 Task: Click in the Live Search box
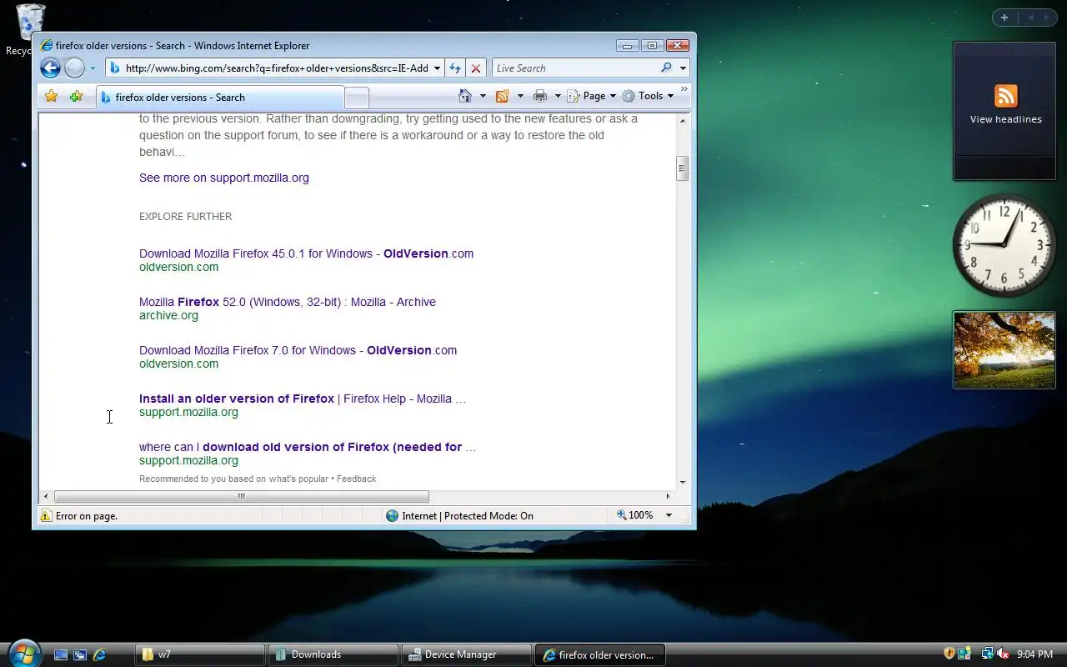click(575, 68)
